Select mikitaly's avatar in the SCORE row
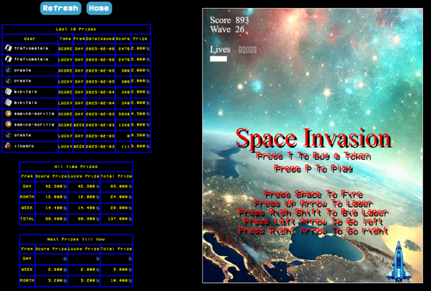The height and width of the screenshot is (291, 431). (x=8, y=91)
